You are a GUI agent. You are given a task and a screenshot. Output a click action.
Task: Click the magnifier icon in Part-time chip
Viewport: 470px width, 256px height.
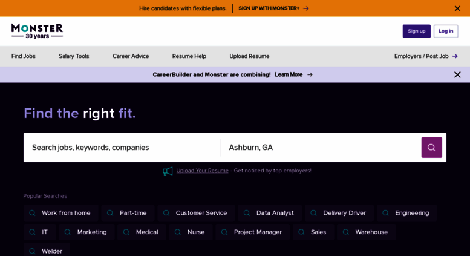pyautogui.click(x=110, y=213)
